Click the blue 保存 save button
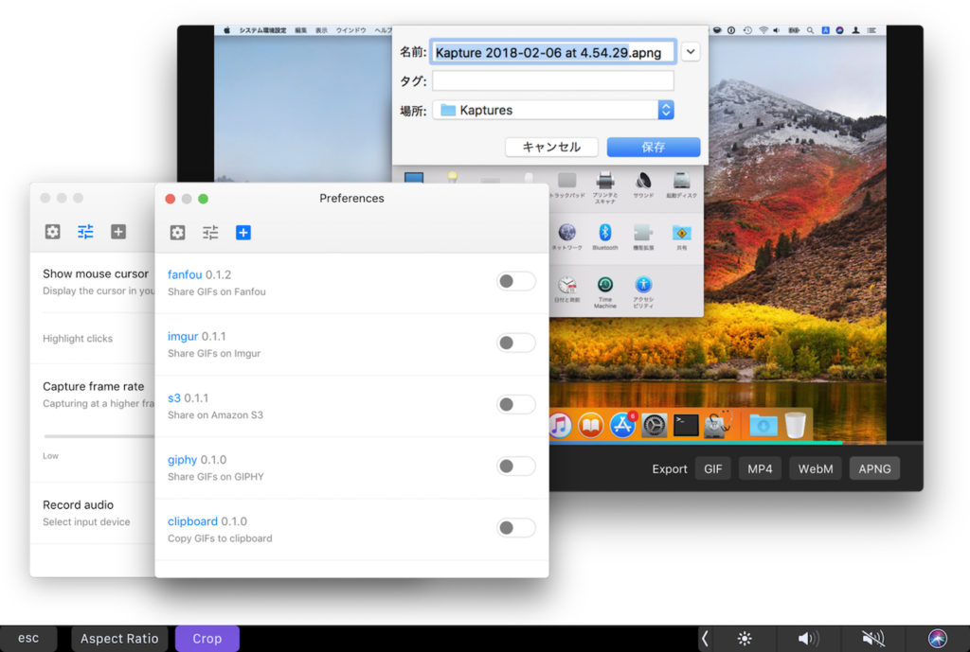970x652 pixels. (653, 147)
